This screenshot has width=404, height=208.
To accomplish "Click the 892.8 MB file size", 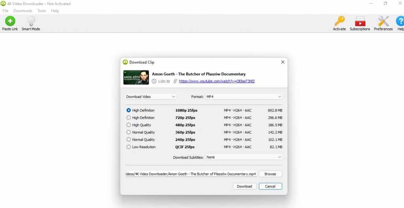I will (275, 110).
